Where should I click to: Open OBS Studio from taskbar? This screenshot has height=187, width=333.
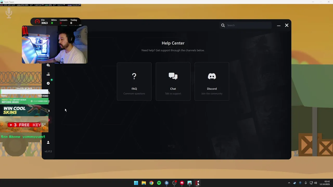click(x=174, y=183)
